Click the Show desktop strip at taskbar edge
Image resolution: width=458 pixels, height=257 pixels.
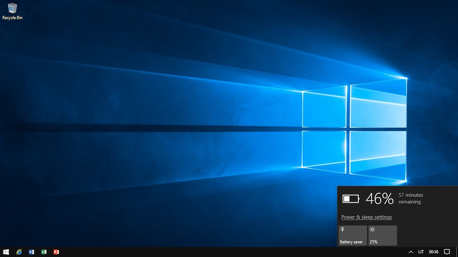coord(456,252)
